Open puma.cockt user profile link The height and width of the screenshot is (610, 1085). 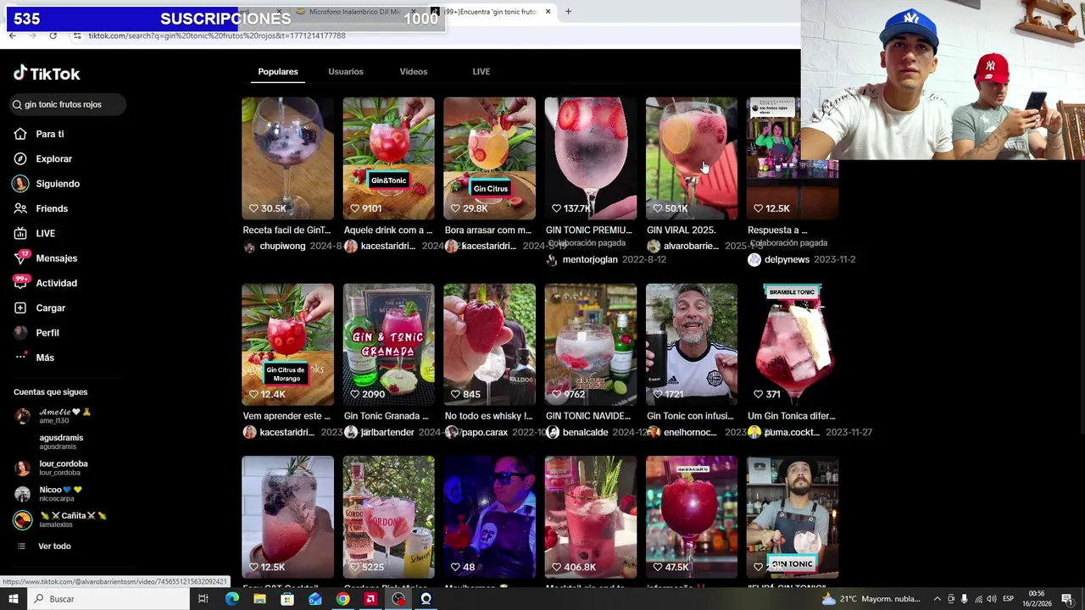coord(792,432)
